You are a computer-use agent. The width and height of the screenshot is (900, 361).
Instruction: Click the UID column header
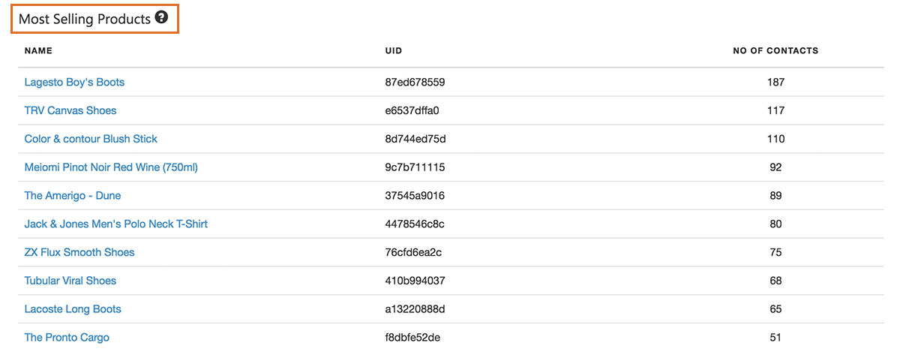(394, 51)
